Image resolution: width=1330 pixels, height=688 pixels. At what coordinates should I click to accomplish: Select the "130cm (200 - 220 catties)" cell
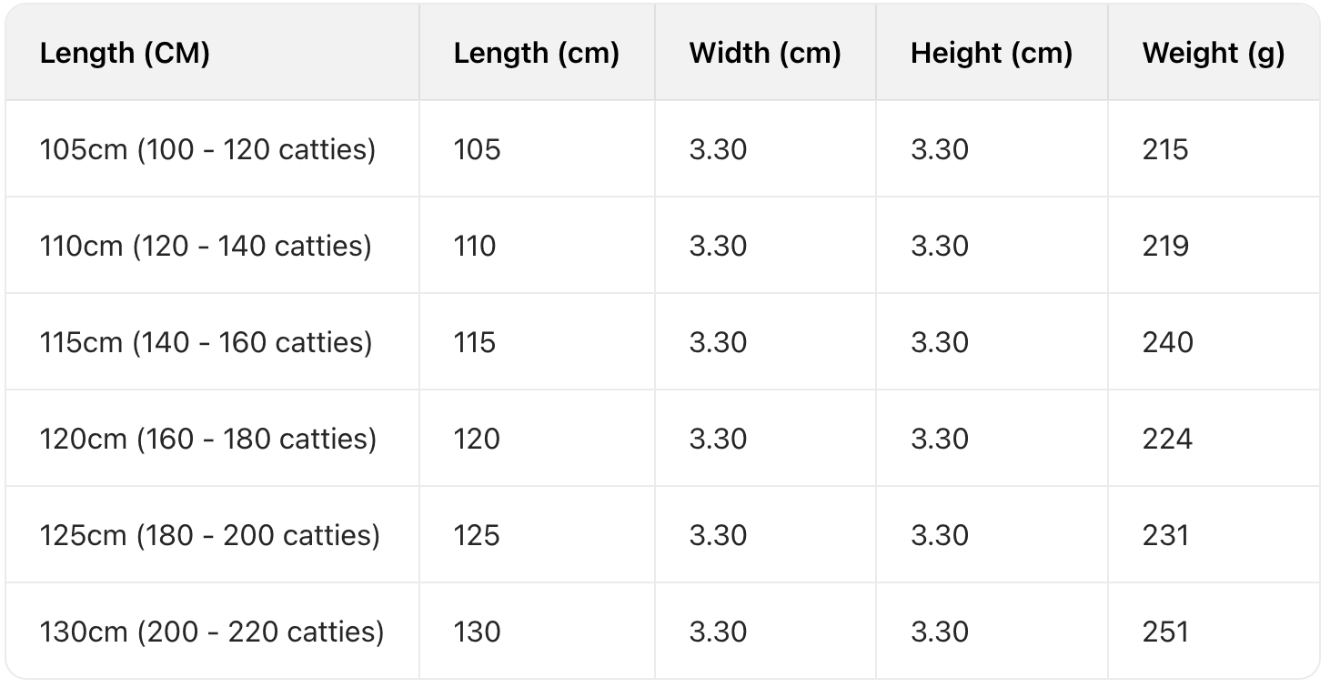coord(211,632)
